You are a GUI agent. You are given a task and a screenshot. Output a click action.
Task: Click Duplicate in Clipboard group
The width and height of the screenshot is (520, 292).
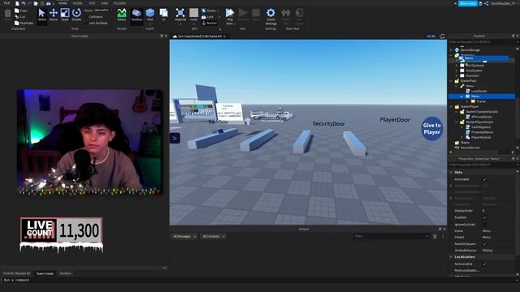(x=24, y=24)
